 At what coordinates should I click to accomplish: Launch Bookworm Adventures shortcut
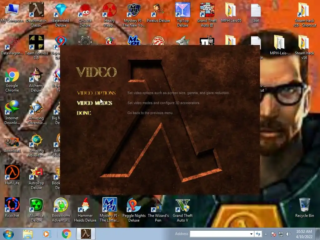[61, 210]
